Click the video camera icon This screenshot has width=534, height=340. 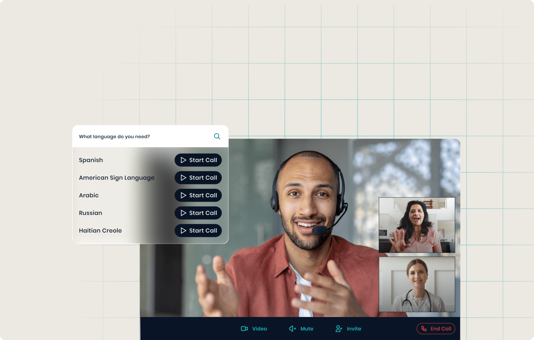244,329
